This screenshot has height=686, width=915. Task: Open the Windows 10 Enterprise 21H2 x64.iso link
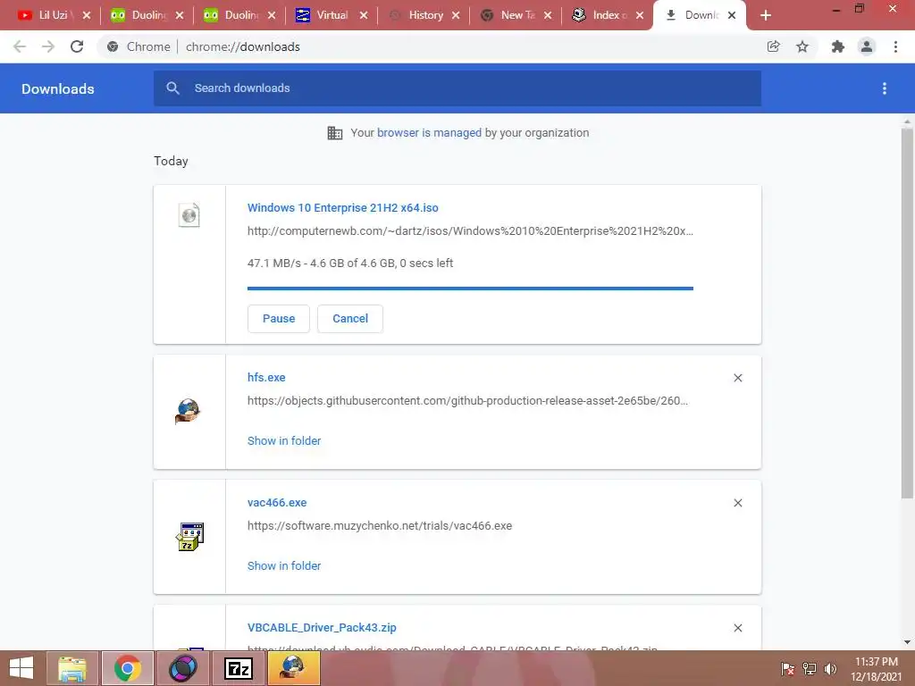pyautogui.click(x=342, y=207)
